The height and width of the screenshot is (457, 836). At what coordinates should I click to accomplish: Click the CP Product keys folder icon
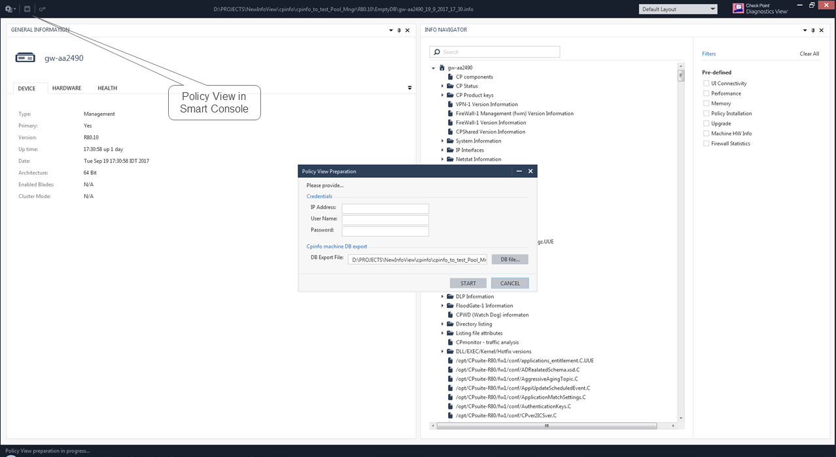(450, 95)
